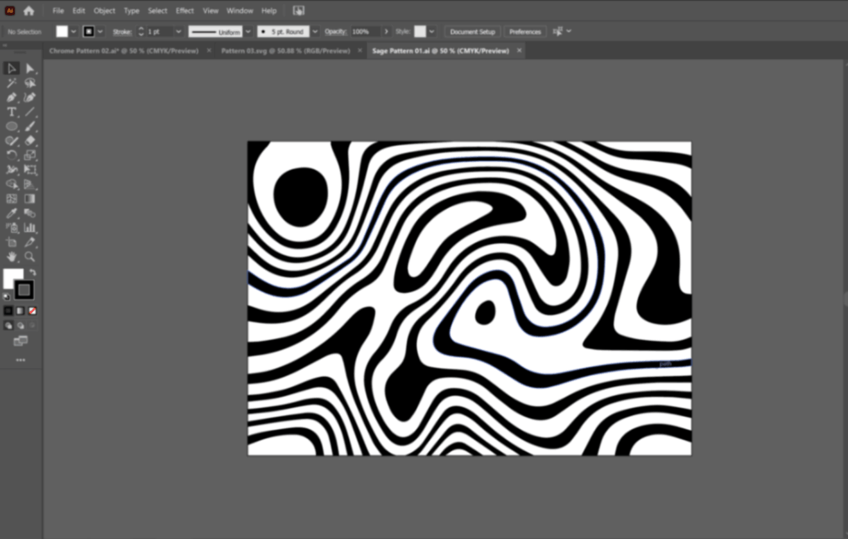Screen dimensions: 848x539
Task: Open the File menu
Action: click(58, 11)
